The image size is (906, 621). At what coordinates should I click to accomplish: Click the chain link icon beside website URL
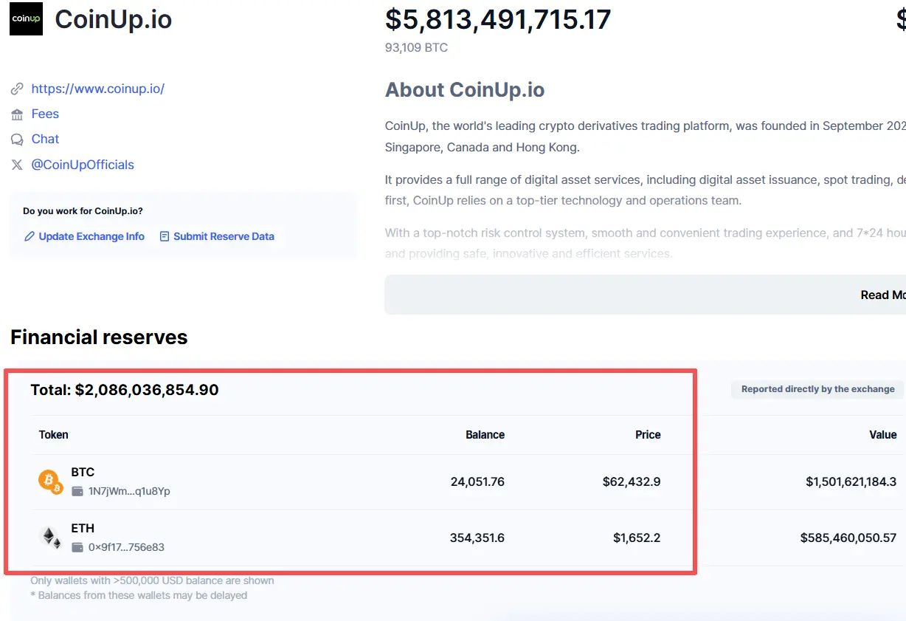tap(17, 89)
